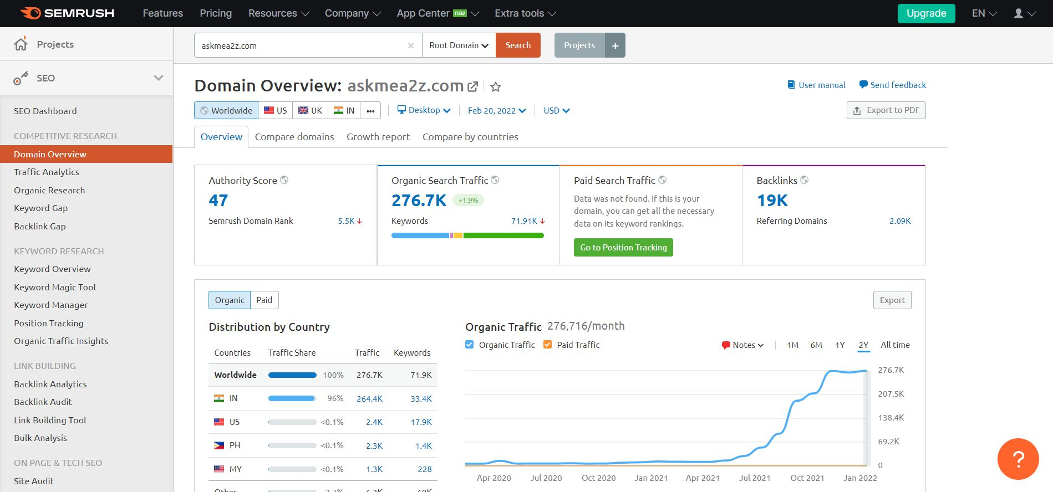Click the Export to PDF upload icon
The width and height of the screenshot is (1053, 492).
pyautogui.click(x=857, y=110)
